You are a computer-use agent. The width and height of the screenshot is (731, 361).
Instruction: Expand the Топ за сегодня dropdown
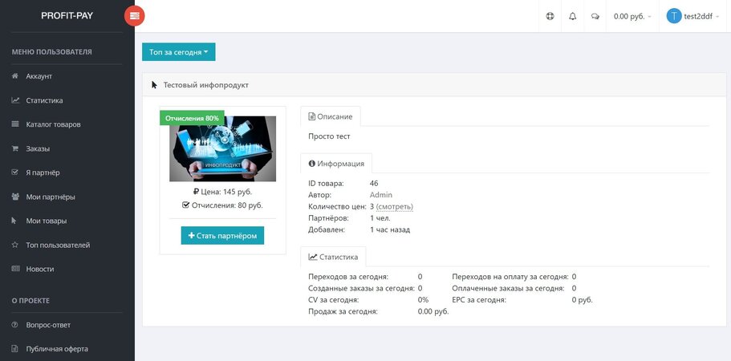[x=179, y=52]
